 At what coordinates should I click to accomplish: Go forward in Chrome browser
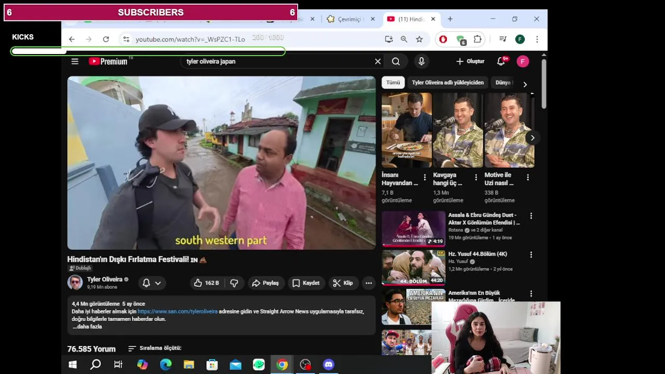(89, 39)
